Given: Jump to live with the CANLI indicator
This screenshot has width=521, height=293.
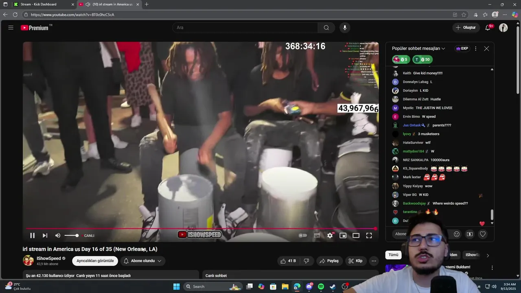Looking at the screenshot, I should point(89,236).
